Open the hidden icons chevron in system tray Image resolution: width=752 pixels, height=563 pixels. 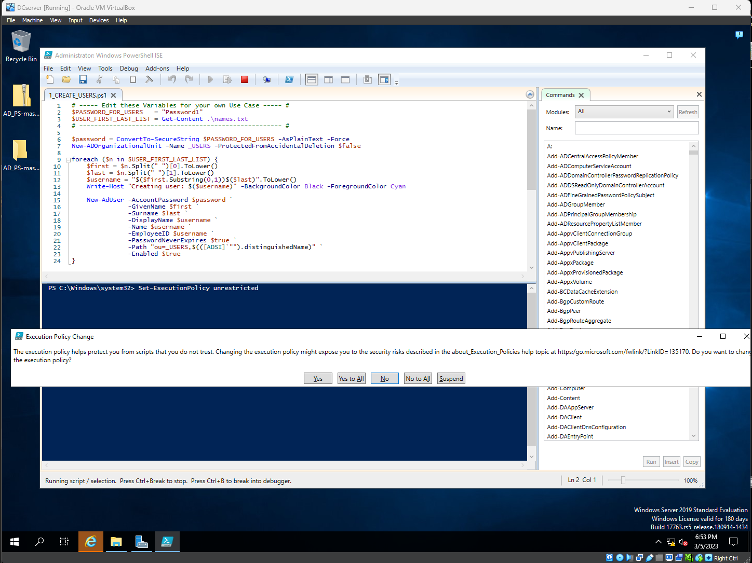coord(658,542)
